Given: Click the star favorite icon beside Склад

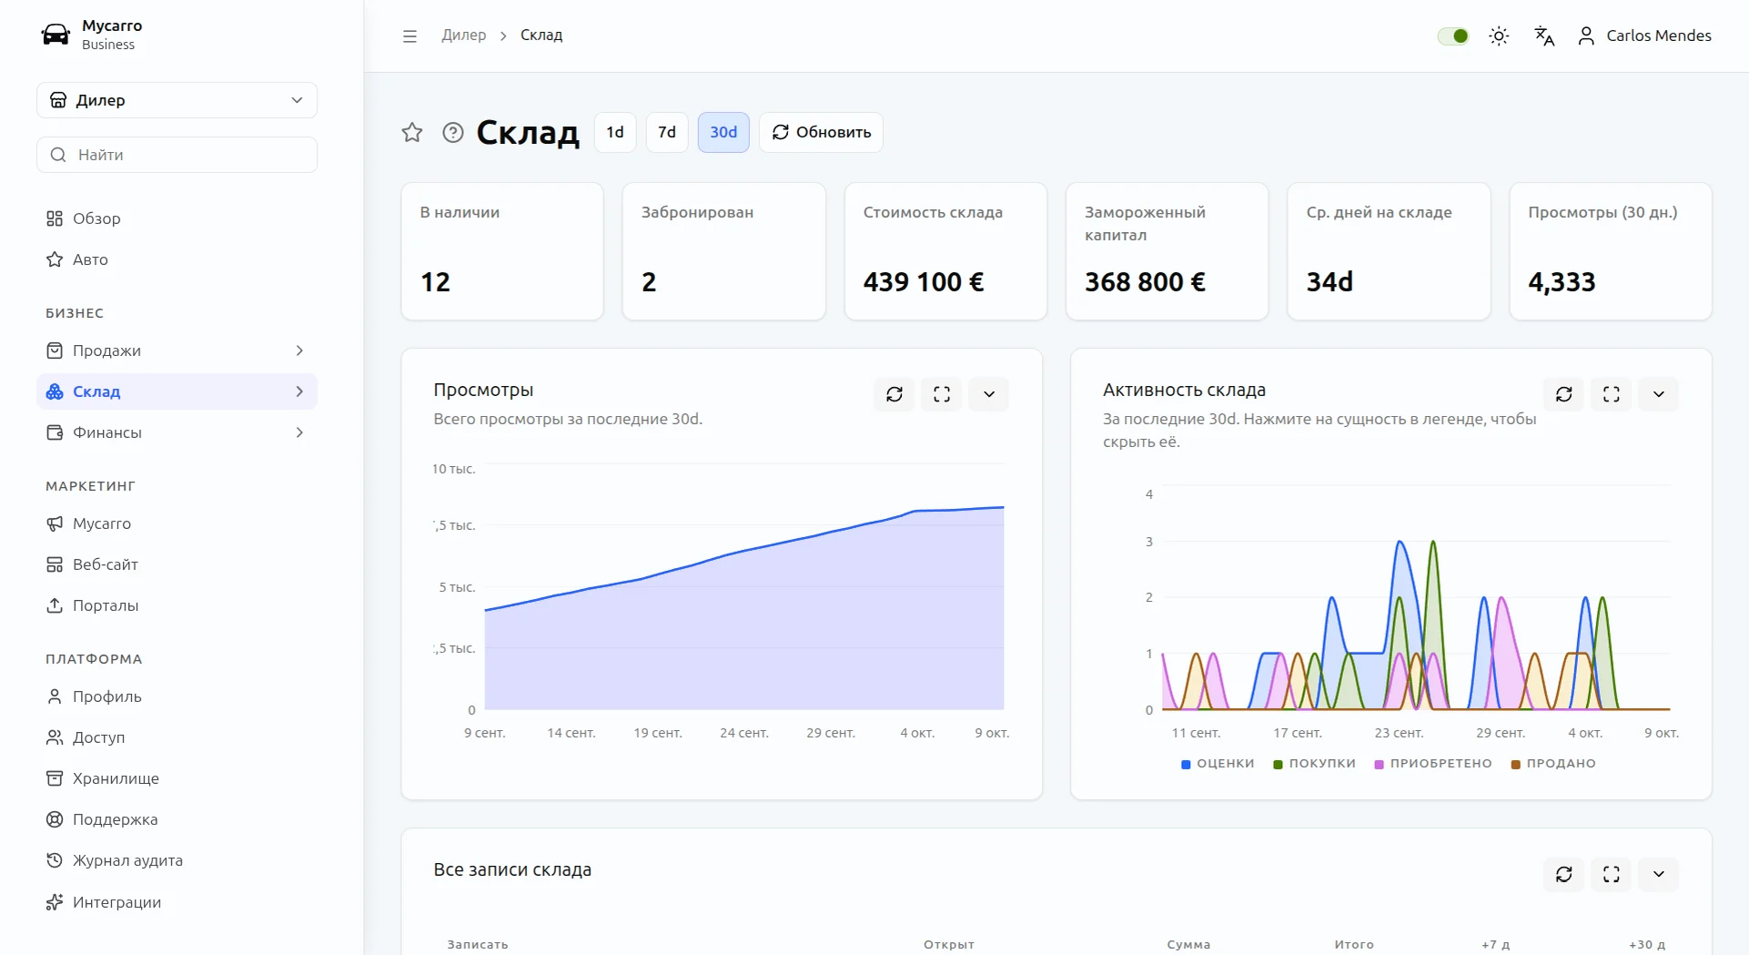Looking at the screenshot, I should (x=412, y=133).
